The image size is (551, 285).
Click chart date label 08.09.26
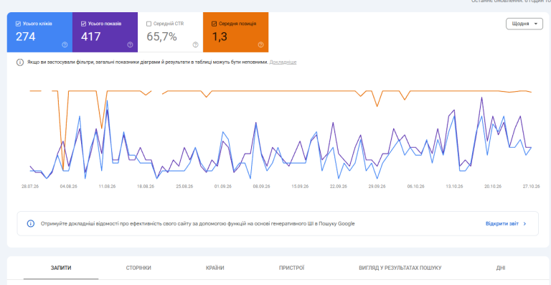tap(261, 187)
